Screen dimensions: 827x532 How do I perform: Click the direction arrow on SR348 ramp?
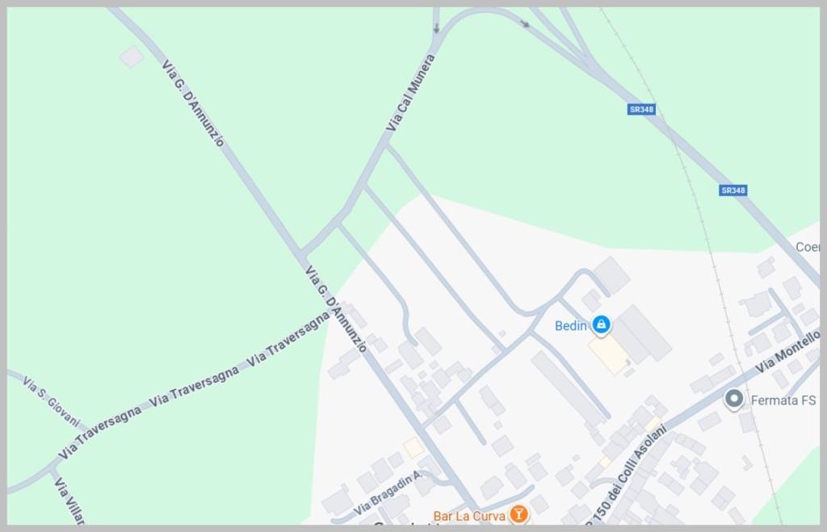[x=524, y=23]
